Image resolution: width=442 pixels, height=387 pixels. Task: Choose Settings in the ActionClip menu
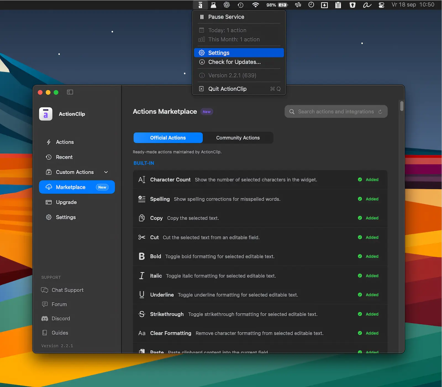click(x=239, y=53)
